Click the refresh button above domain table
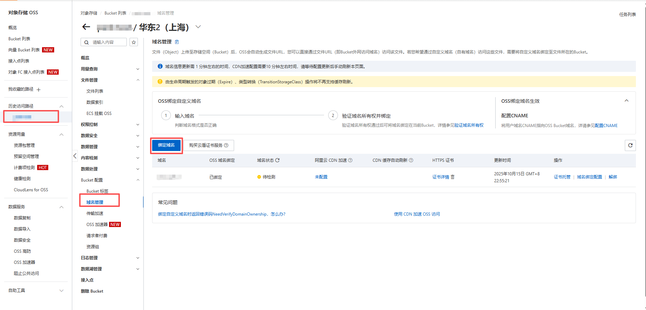646x310 pixels. pos(630,145)
